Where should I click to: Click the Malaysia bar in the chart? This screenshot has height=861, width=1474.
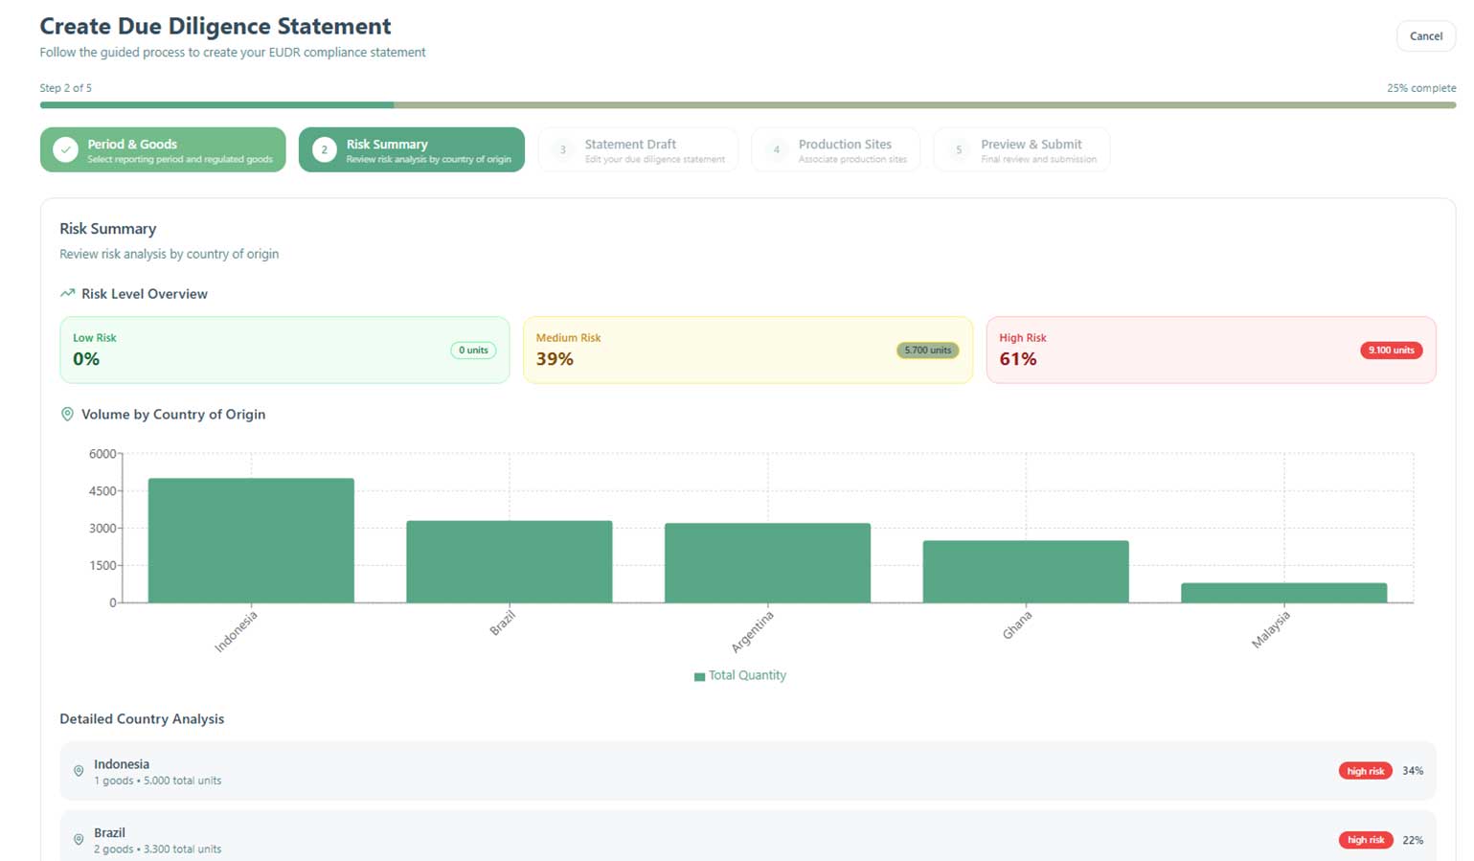click(x=1283, y=593)
